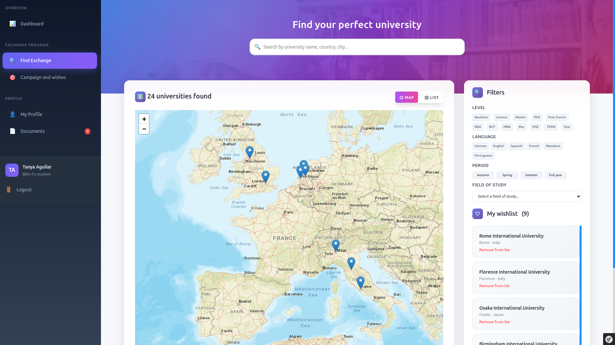The height and width of the screenshot is (345, 615).
Task: Remove Rome International University from list
Action: [x=494, y=250]
